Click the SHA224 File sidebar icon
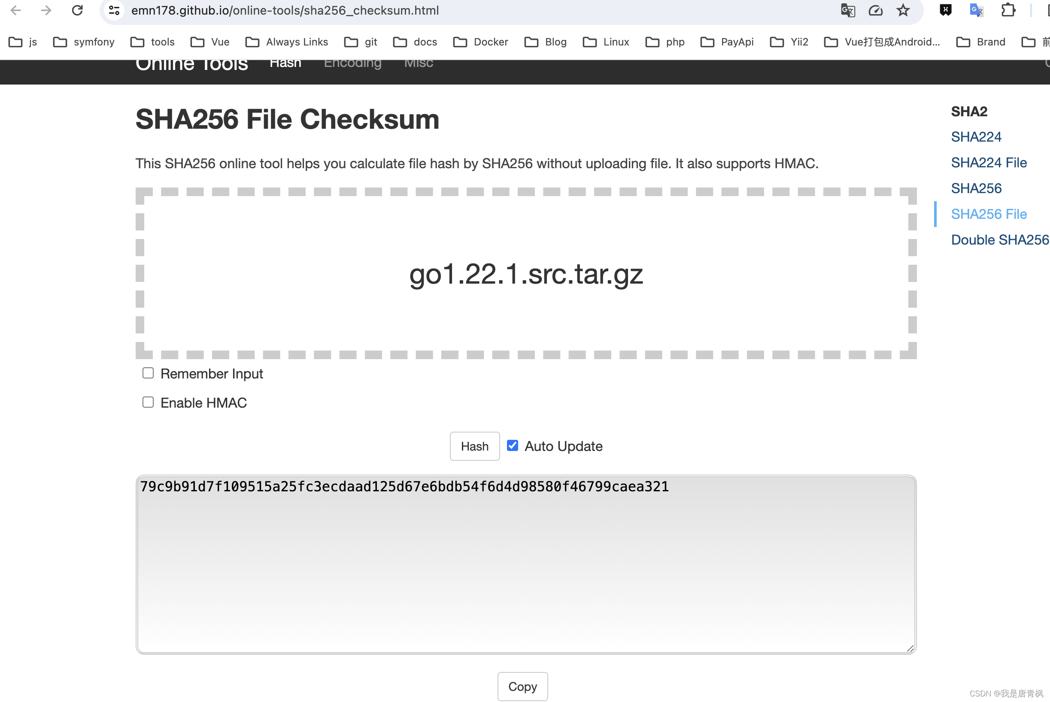This screenshot has height=702, width=1050. [x=989, y=161]
